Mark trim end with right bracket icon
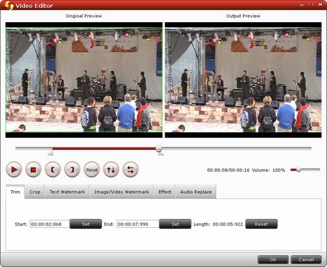Viewport: 327px width, 267px height. pyautogui.click(x=72, y=169)
